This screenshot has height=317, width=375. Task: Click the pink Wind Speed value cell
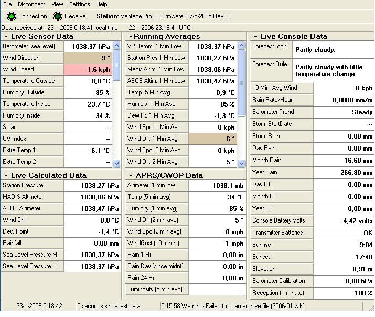[x=88, y=69]
